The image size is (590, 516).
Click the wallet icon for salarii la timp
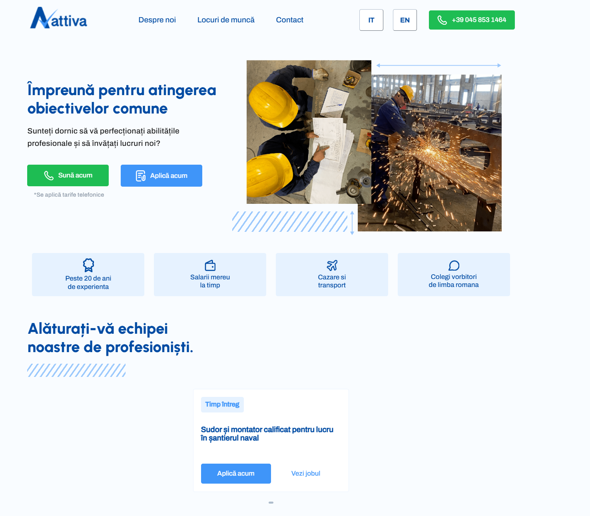point(210,265)
